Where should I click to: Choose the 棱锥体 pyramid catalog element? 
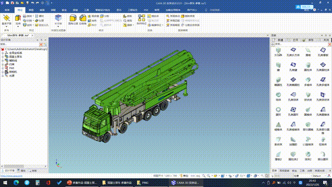278,126
